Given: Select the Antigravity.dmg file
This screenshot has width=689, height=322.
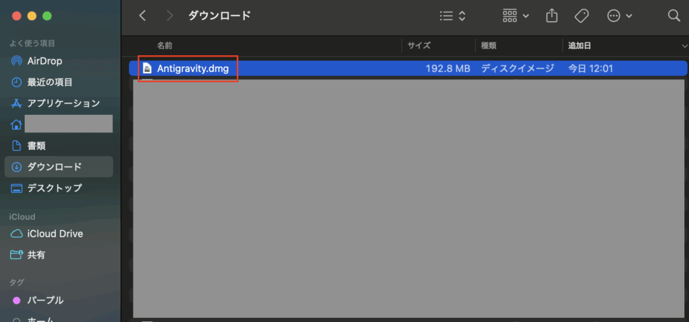Looking at the screenshot, I should pos(192,68).
